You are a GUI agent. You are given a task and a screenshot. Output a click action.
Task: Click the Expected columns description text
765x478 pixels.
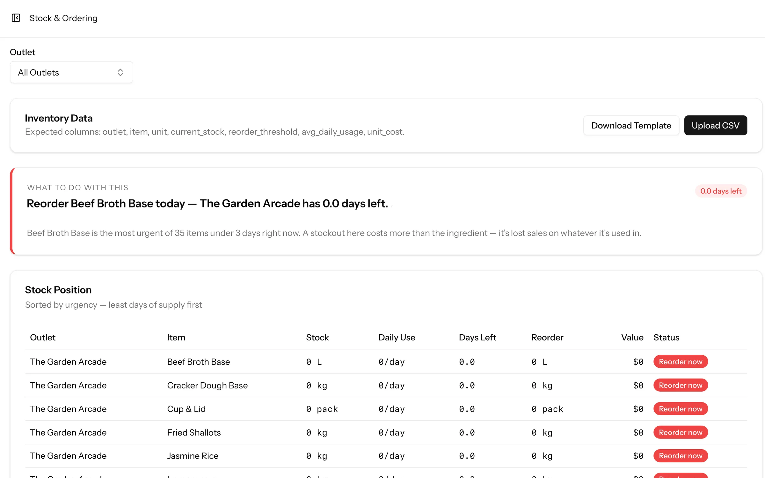pos(215,132)
